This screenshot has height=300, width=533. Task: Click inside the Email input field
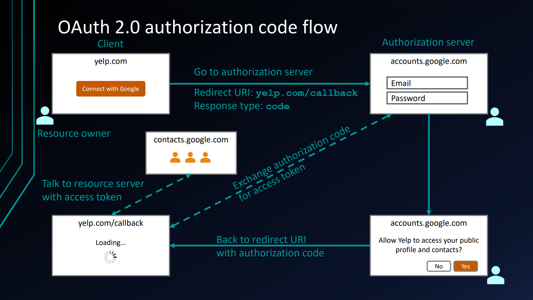point(427,83)
